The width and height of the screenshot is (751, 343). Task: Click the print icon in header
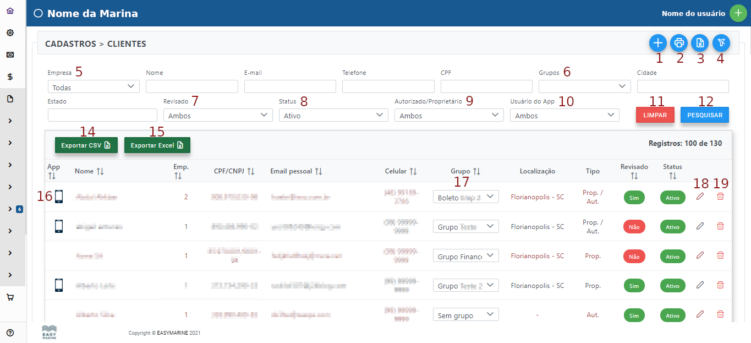pos(679,42)
